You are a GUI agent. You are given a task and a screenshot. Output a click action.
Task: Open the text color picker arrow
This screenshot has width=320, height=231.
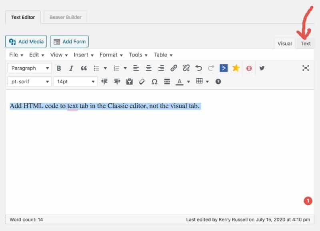188,82
